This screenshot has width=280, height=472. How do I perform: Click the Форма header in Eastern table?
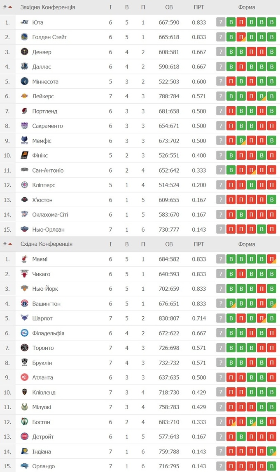[x=247, y=244]
